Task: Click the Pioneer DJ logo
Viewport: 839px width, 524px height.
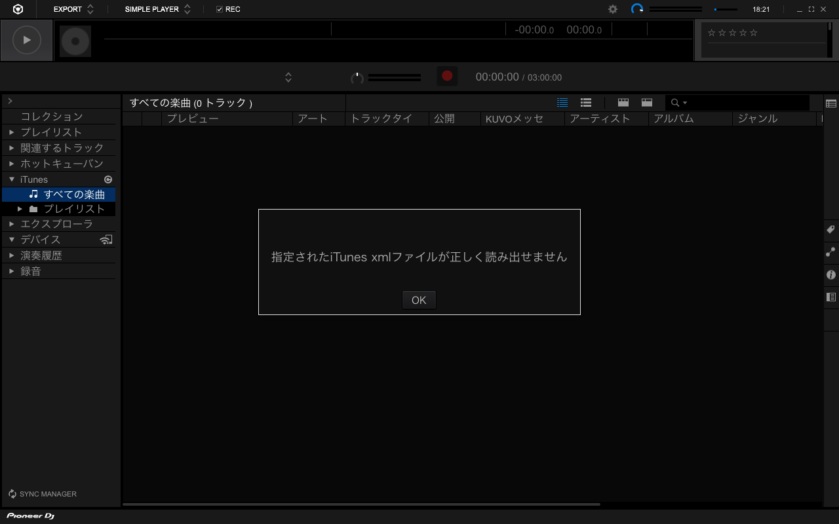Action: click(x=31, y=516)
